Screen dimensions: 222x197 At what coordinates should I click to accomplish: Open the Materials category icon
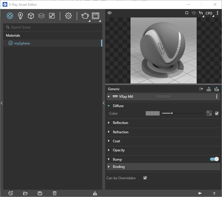(x=10, y=16)
